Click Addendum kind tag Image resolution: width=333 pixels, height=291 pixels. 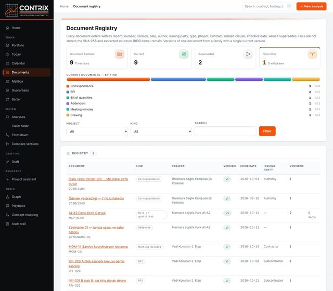point(144,228)
